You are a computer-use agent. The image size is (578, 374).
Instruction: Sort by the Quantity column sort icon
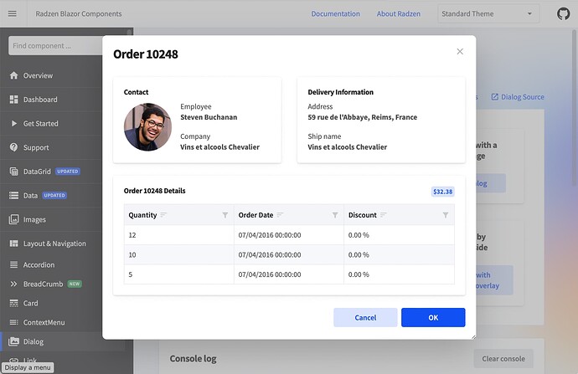[x=163, y=215]
